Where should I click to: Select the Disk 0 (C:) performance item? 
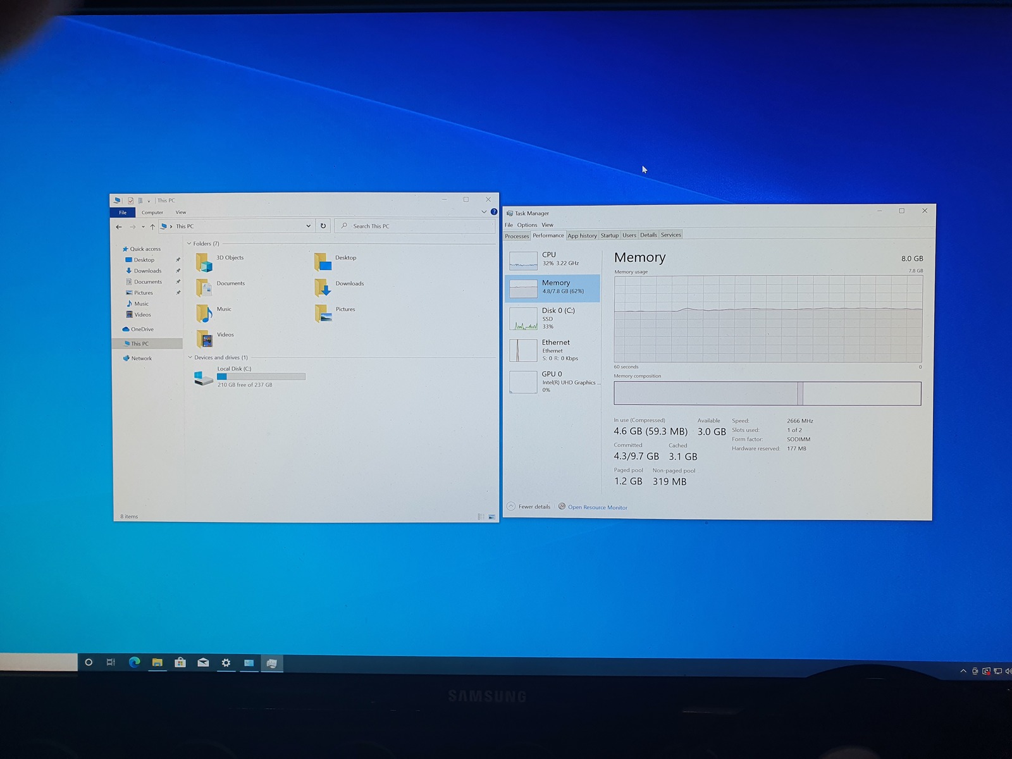click(x=553, y=319)
